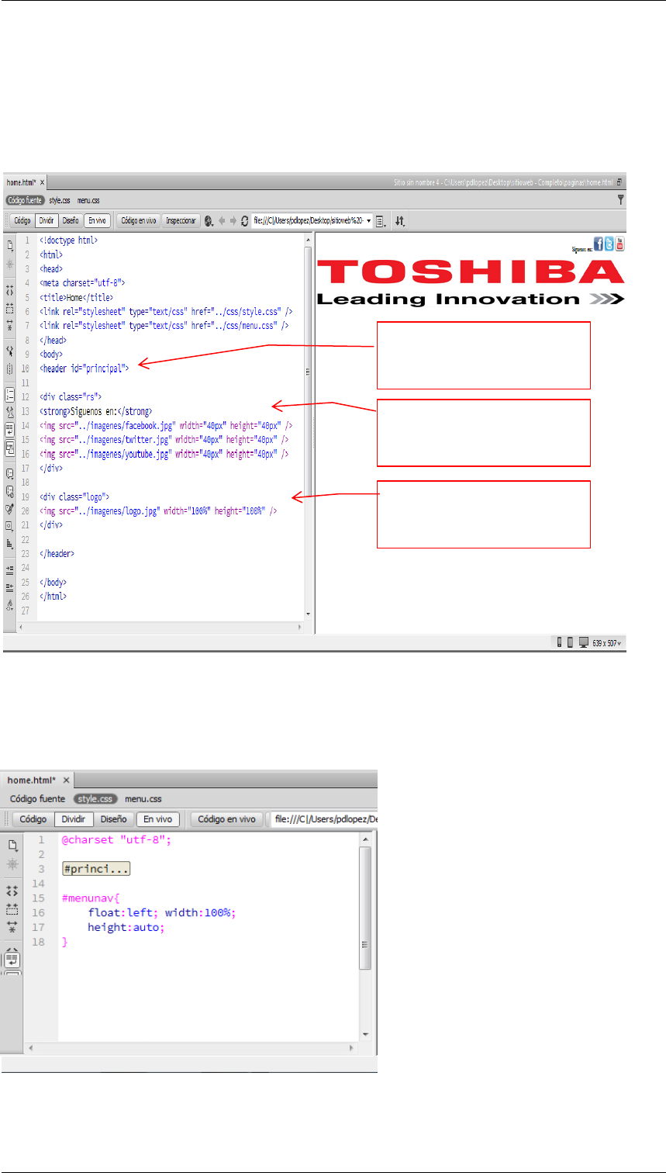Click the Facebook icon in design preview
The width and height of the screenshot is (666, 1173).
click(599, 245)
